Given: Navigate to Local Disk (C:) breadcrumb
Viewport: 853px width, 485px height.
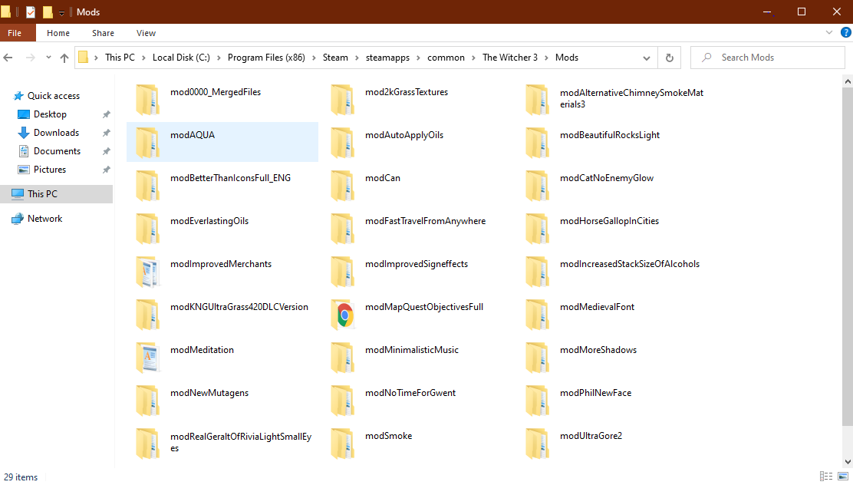Looking at the screenshot, I should click(181, 58).
